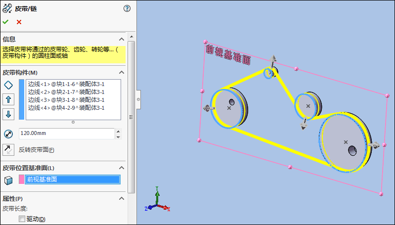
Task: Click the 前视基准面 label in viewport
Action: pos(228,55)
